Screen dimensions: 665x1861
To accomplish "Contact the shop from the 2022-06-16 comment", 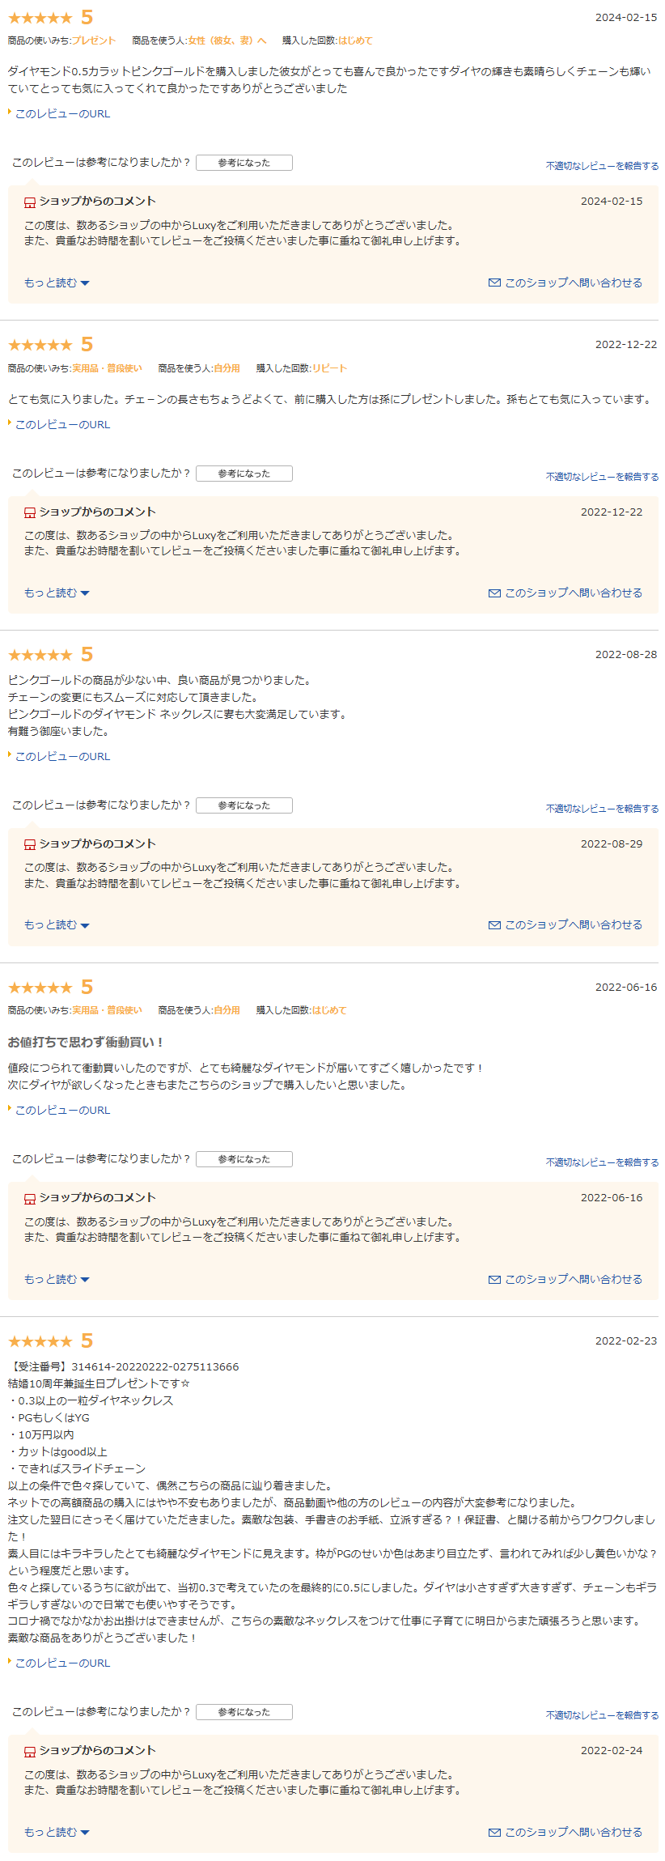I will tap(565, 1279).
